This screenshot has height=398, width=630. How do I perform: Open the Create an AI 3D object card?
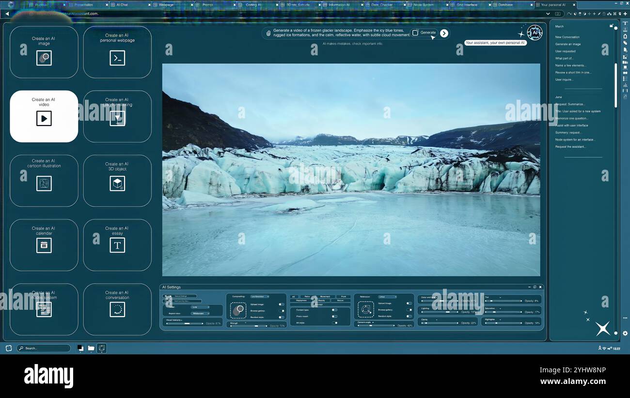click(x=117, y=181)
